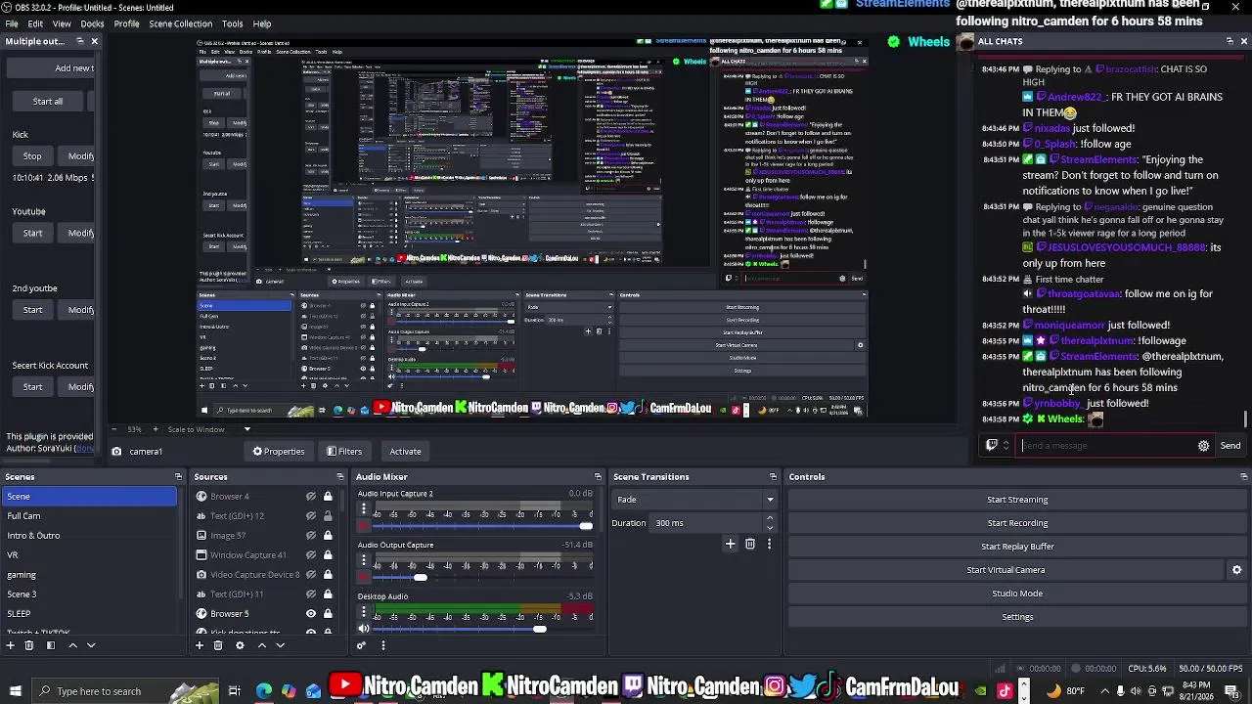Open the Profile menu
Screen dimensions: 1252x704
tap(126, 23)
